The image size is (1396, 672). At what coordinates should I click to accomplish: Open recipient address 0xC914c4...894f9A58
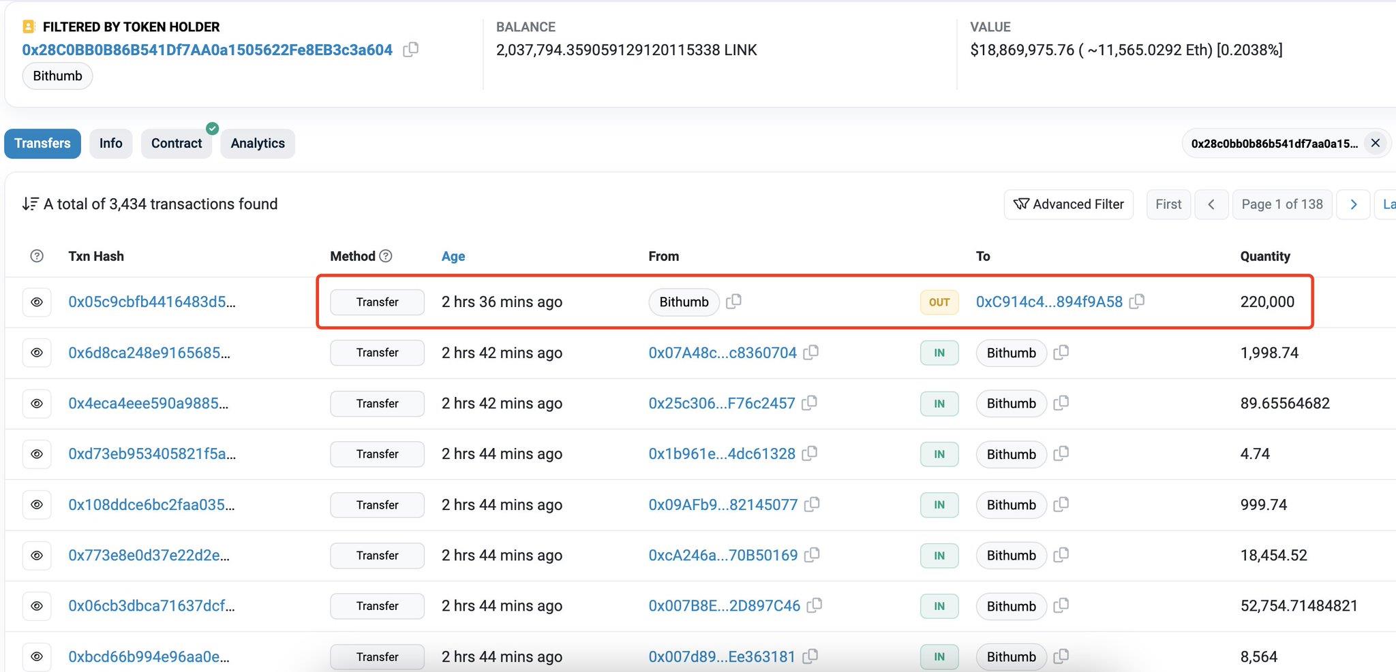[1049, 302]
